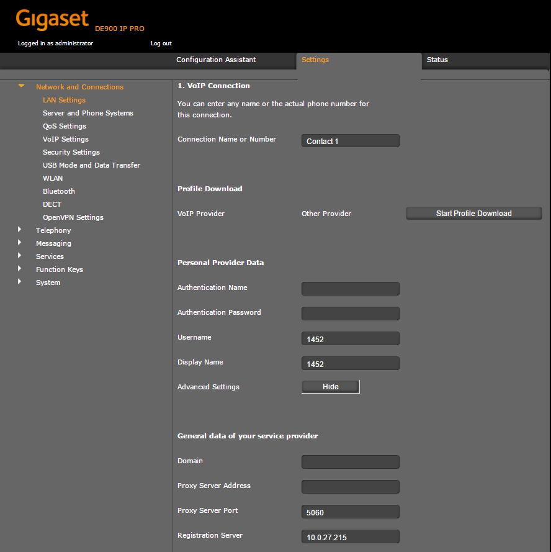Screen dimensions: 551x552
Task: Collapse the Network and Connections section
Action: pos(22,86)
